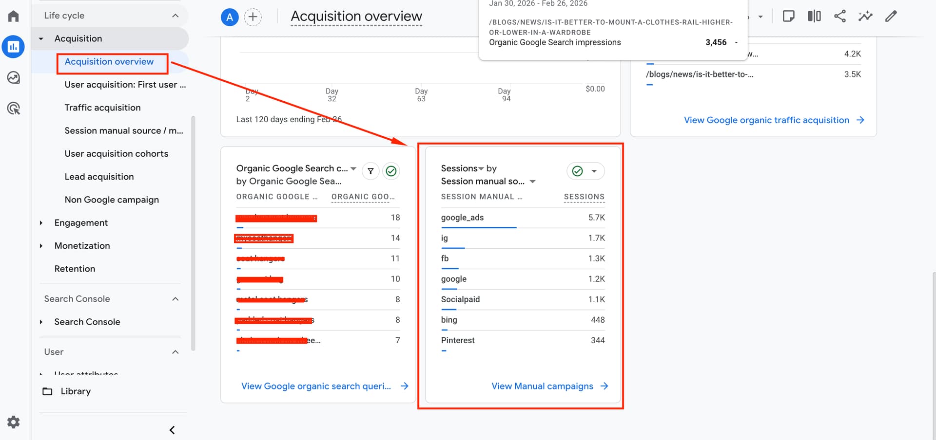Image resolution: width=936 pixels, height=440 pixels.
Task: Open the Insights sparkline icon
Action: pos(865,16)
